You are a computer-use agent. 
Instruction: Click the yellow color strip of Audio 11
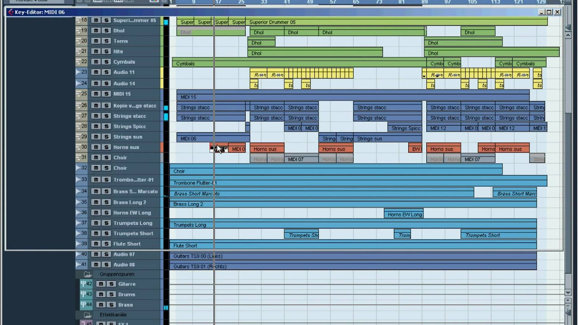click(x=162, y=72)
